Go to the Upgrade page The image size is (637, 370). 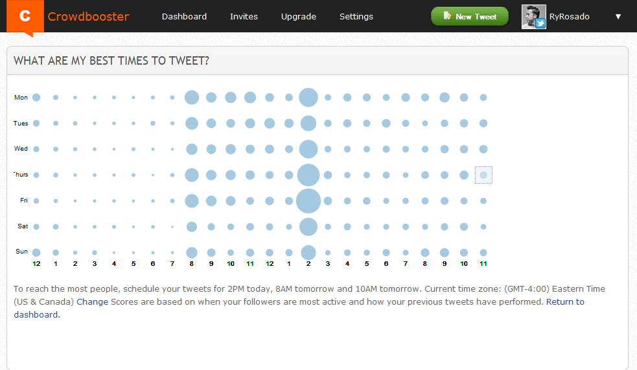[x=298, y=17]
